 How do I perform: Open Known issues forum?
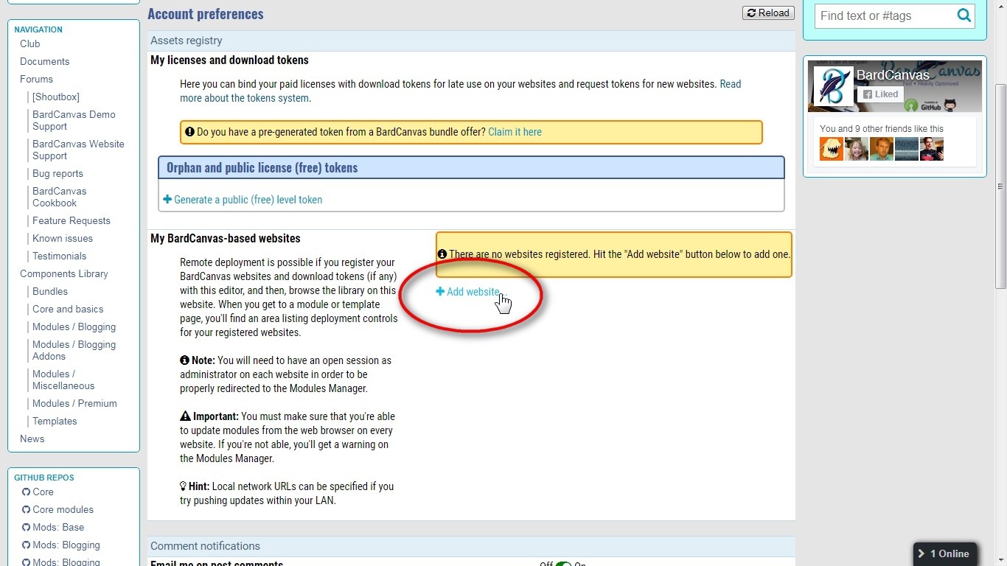pos(63,238)
